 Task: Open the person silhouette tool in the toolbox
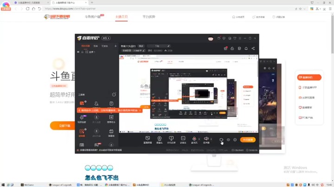point(96,104)
